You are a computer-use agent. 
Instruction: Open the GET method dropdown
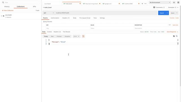[x=49, y=13]
